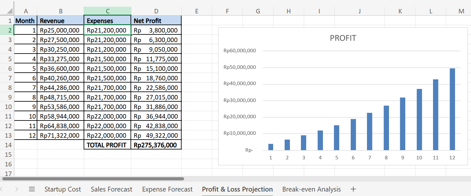Click the PROFIT chart title

point(343,38)
